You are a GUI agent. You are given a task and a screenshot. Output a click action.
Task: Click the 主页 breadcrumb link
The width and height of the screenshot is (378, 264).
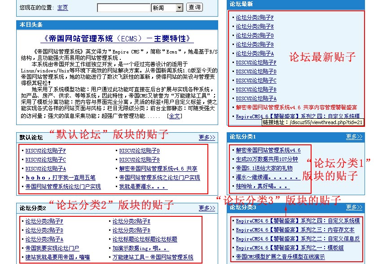tap(62, 8)
